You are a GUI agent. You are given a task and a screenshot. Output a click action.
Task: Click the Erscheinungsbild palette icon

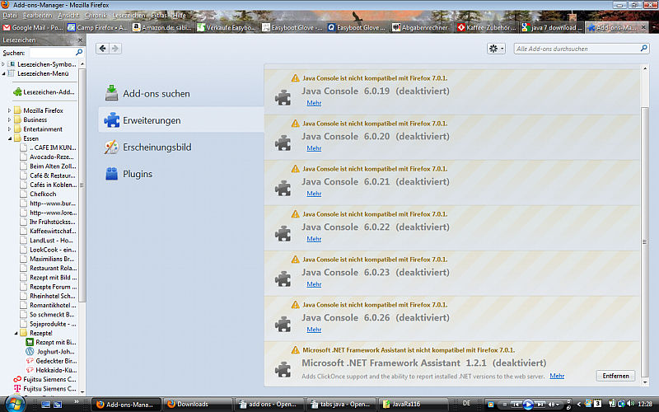[x=111, y=147]
